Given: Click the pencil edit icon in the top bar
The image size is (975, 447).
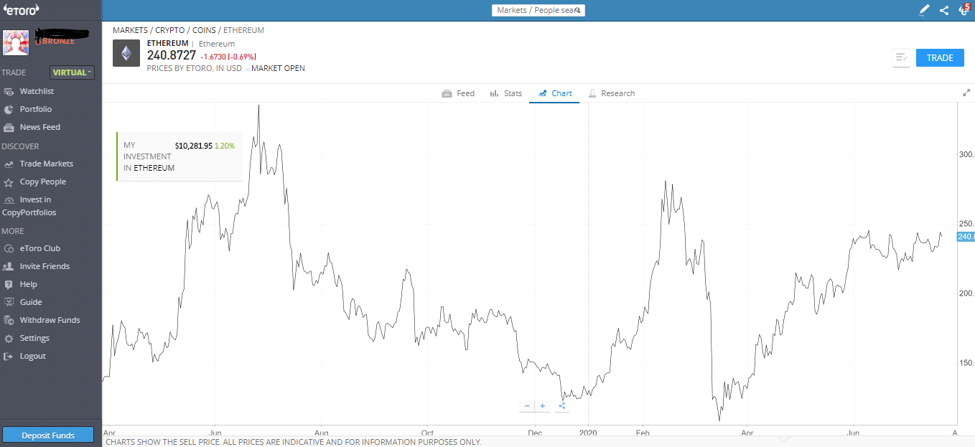Looking at the screenshot, I should coord(924,9).
